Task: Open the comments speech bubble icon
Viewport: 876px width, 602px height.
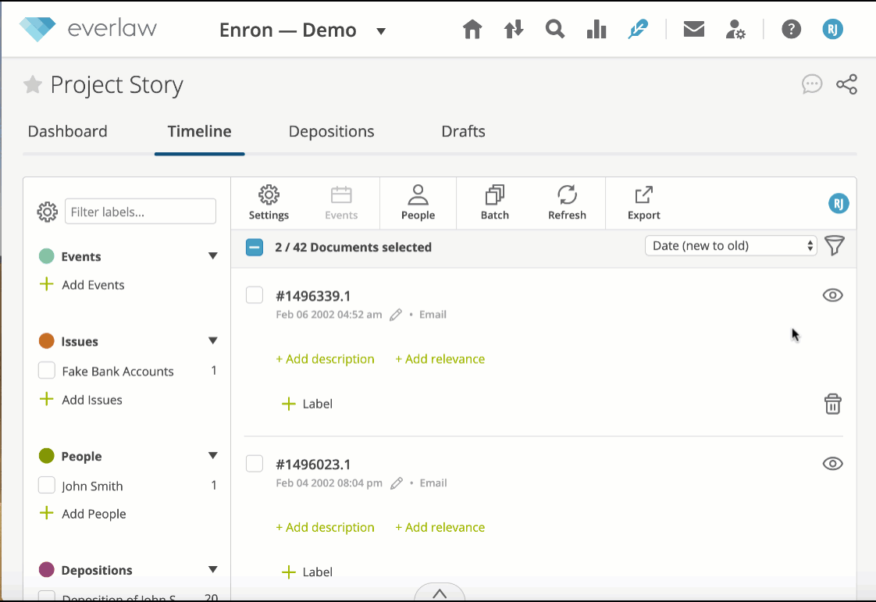Action: coord(812,84)
